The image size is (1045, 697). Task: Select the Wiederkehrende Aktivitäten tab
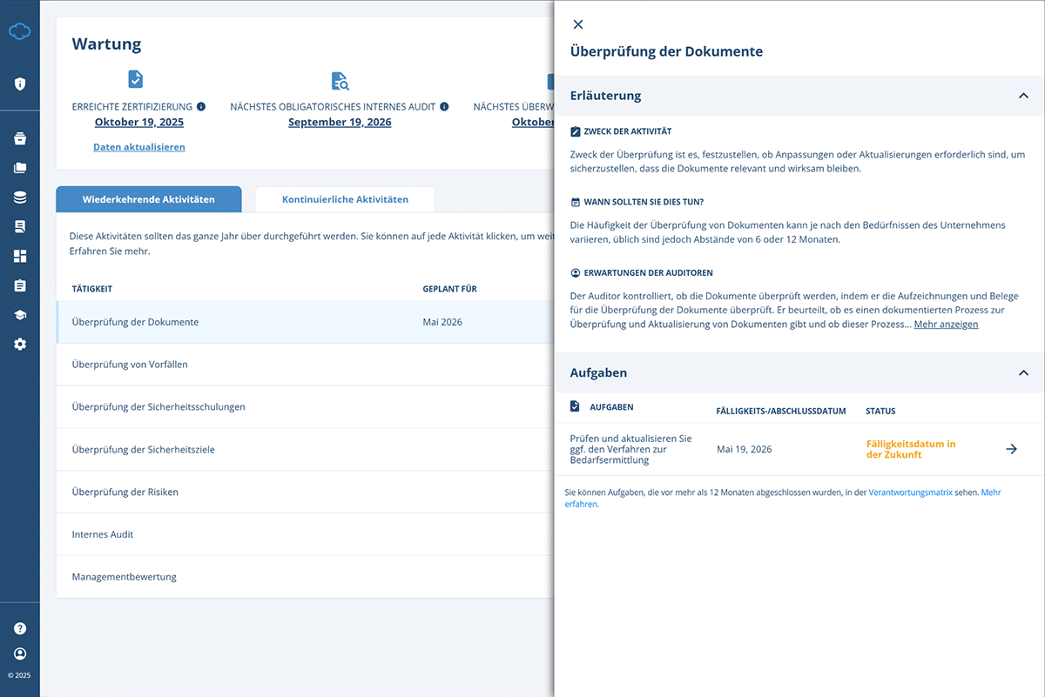click(x=148, y=199)
